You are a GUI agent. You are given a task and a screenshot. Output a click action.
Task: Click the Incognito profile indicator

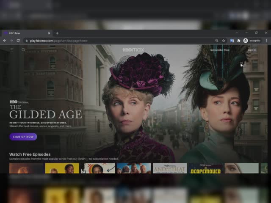[252, 41]
